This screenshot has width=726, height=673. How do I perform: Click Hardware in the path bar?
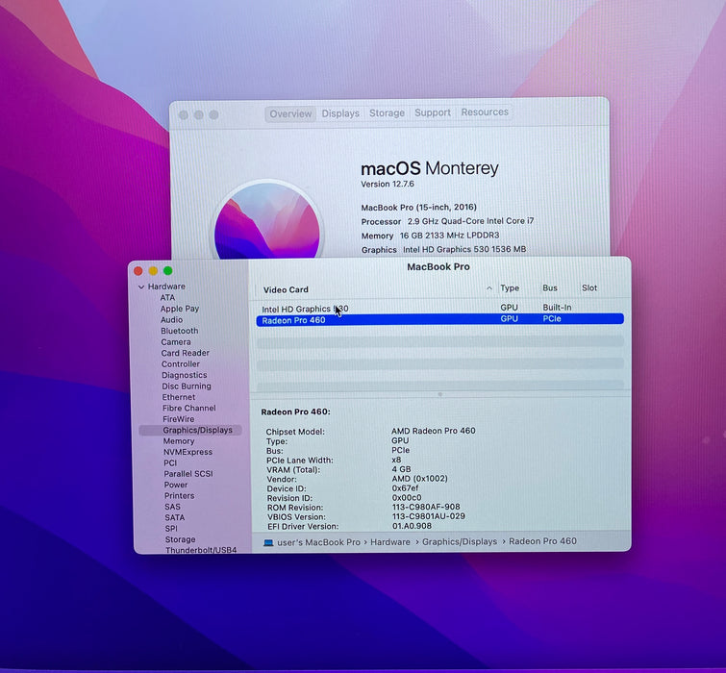click(x=390, y=542)
